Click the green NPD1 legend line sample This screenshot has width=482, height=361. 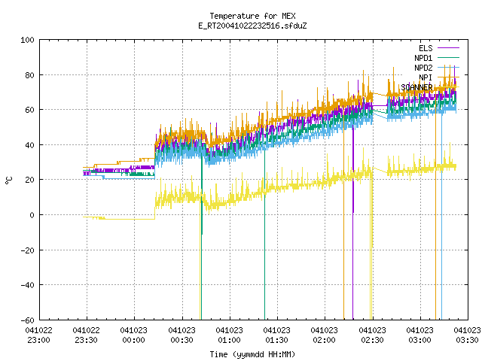pos(449,58)
